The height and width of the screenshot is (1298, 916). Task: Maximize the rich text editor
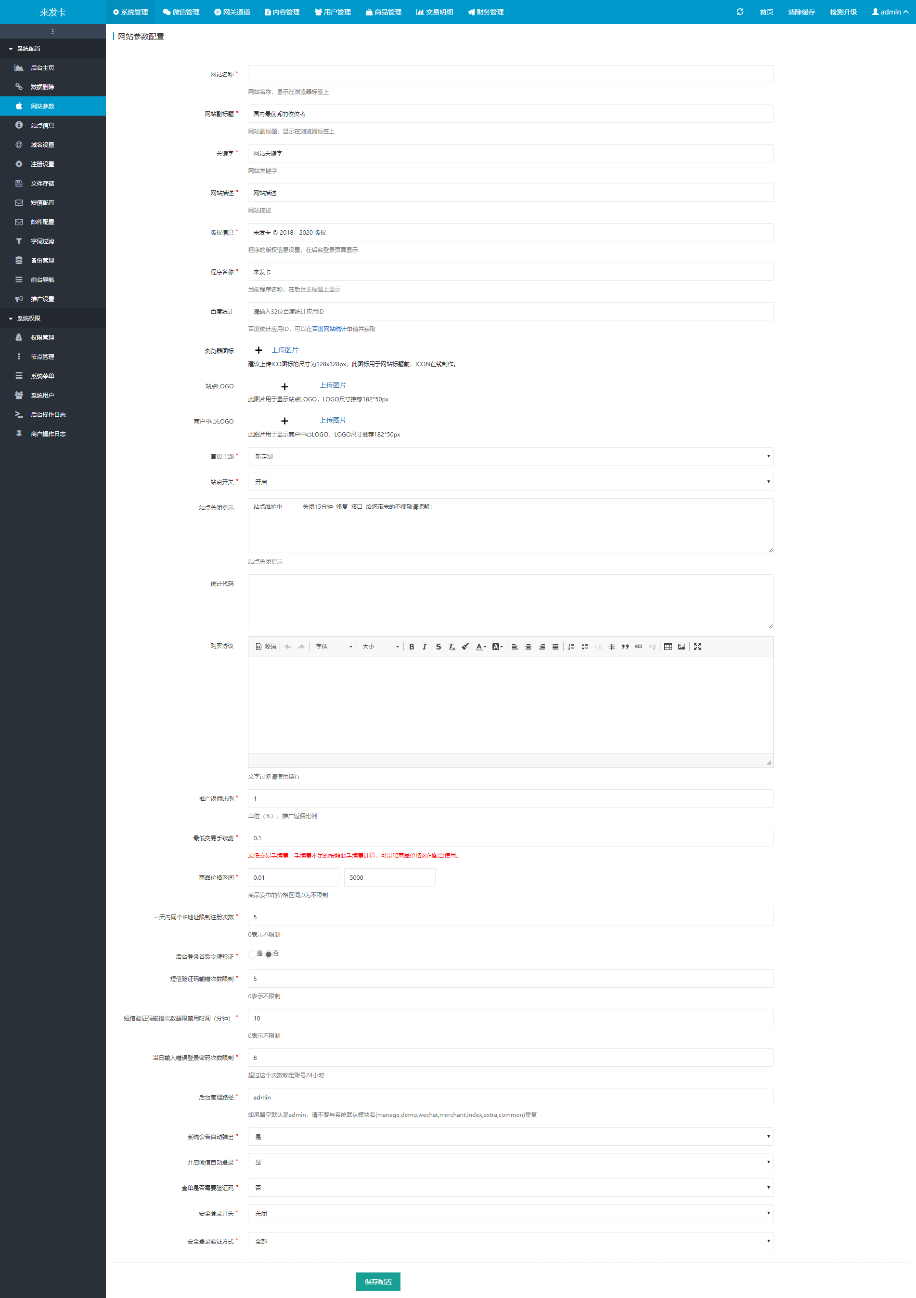pos(697,647)
